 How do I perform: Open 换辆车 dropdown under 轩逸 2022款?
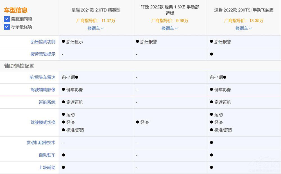click(x=170, y=28)
